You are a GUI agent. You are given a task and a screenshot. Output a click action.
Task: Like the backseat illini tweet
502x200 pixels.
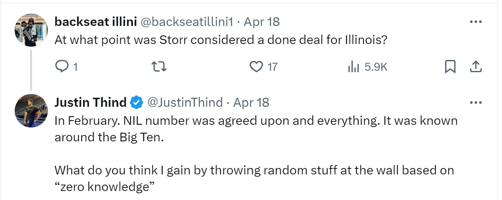pos(256,67)
